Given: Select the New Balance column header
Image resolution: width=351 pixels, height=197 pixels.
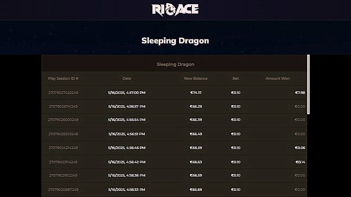Looking at the screenshot, I should tap(195, 79).
